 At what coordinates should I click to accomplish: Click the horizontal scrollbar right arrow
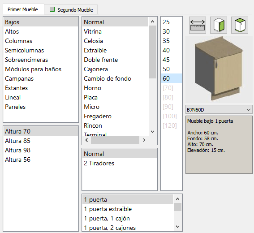pyautogui.click(x=144, y=140)
